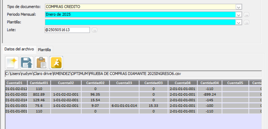Viewport: 268px width, 129px height.
Task: Select the cell containing 6-01-01-01-014
Action: (x=124, y=105)
